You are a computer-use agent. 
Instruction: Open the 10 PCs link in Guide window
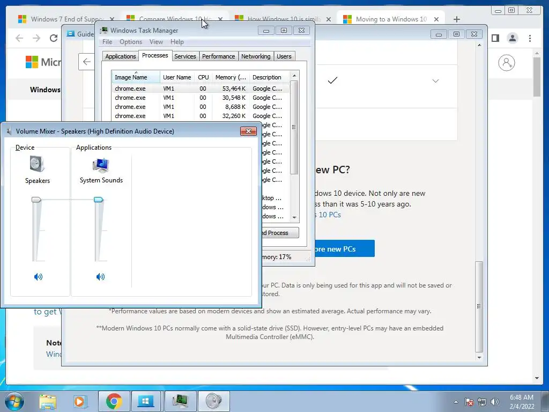329,215
